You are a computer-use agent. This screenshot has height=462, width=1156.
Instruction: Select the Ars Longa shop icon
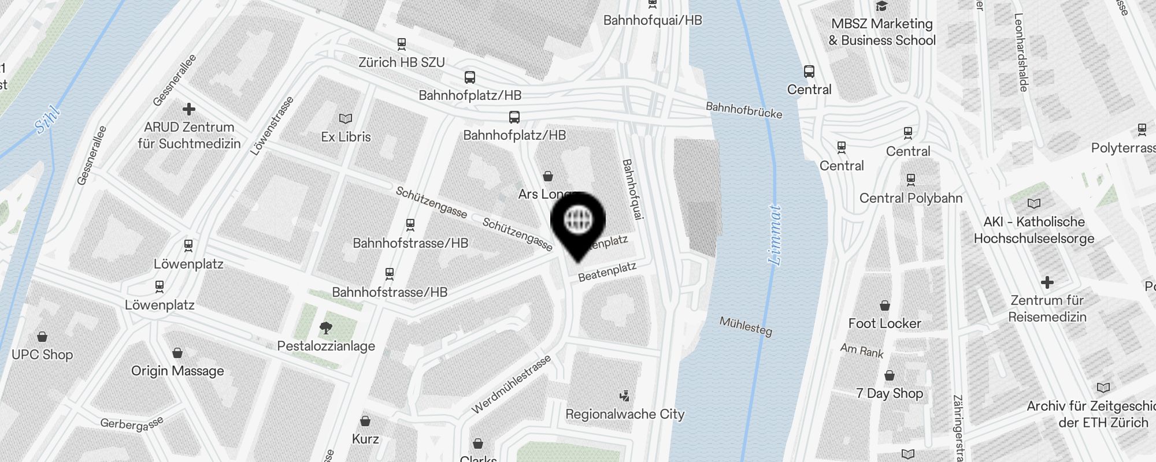coord(548,176)
